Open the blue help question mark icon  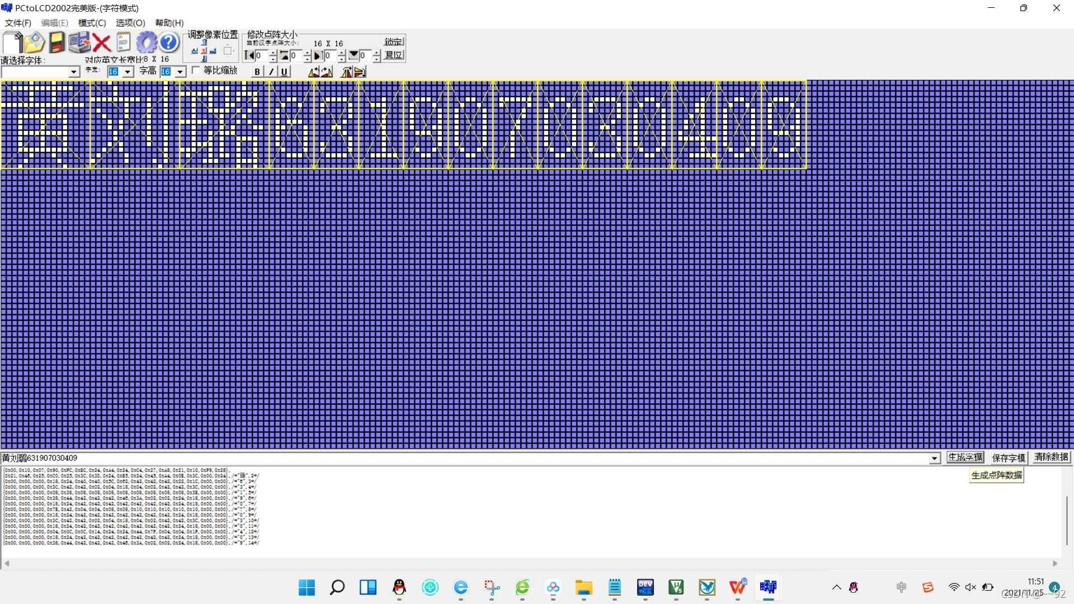168,43
